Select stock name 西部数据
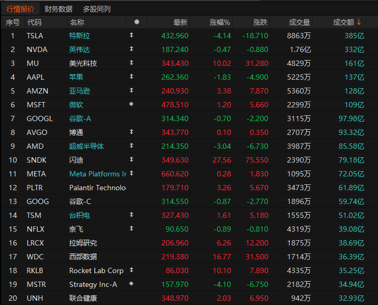This screenshot has width=378, height=305. (x=83, y=257)
